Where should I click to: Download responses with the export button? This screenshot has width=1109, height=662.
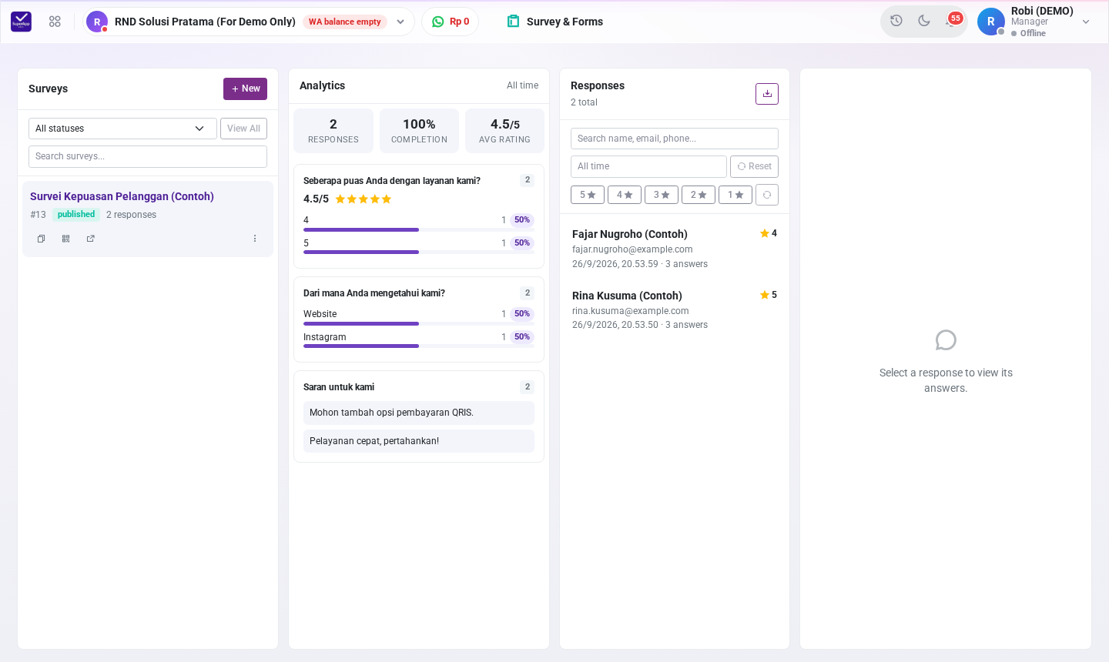click(767, 94)
